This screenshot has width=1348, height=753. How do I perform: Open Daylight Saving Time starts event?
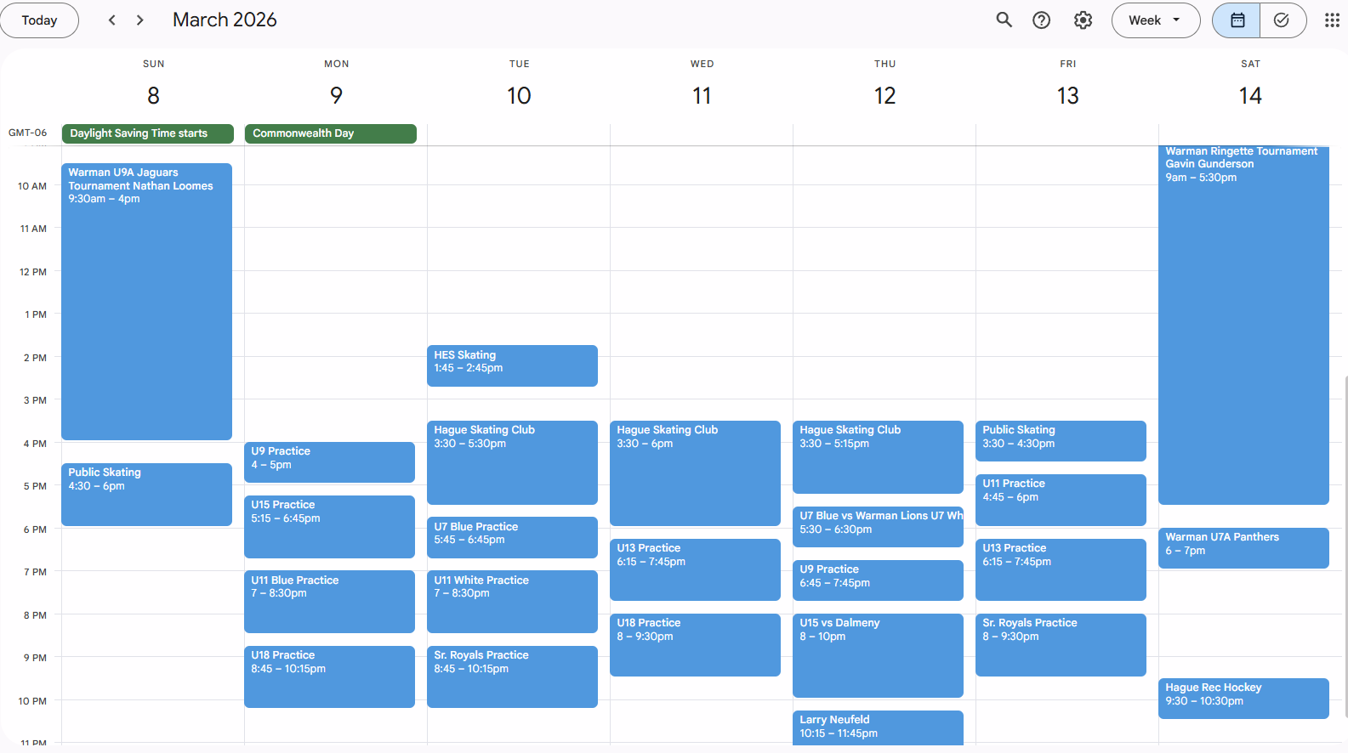[147, 133]
